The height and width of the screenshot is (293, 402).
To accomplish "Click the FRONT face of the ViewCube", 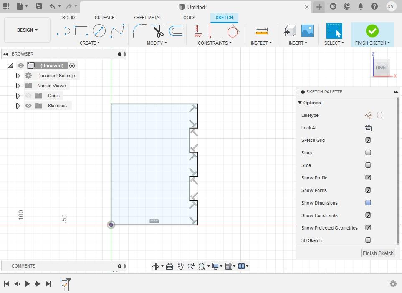I will (382, 68).
